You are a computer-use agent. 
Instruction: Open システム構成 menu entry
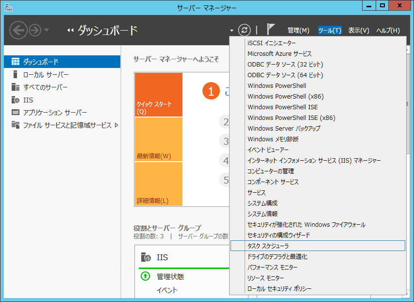pos(318,203)
